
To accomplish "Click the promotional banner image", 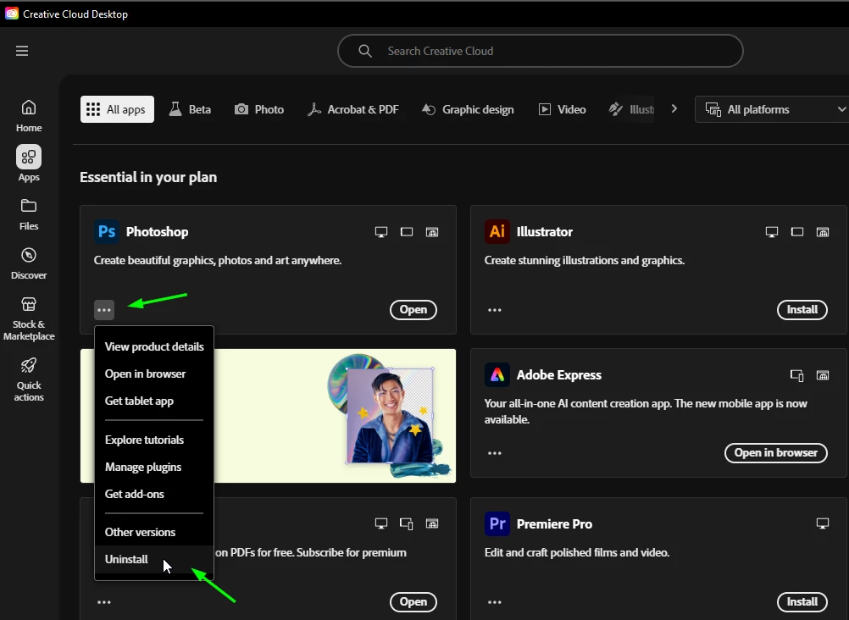I will (268, 416).
